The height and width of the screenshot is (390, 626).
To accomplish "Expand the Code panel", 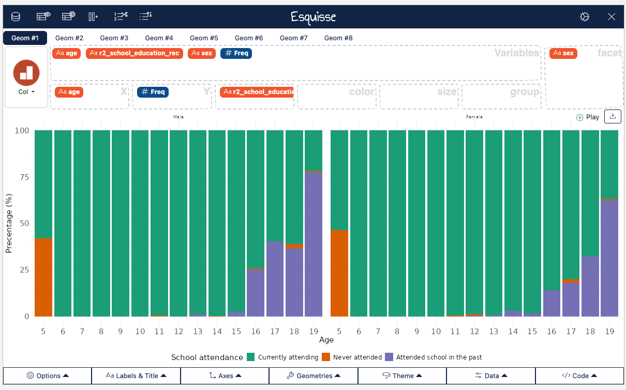I will [579, 376].
